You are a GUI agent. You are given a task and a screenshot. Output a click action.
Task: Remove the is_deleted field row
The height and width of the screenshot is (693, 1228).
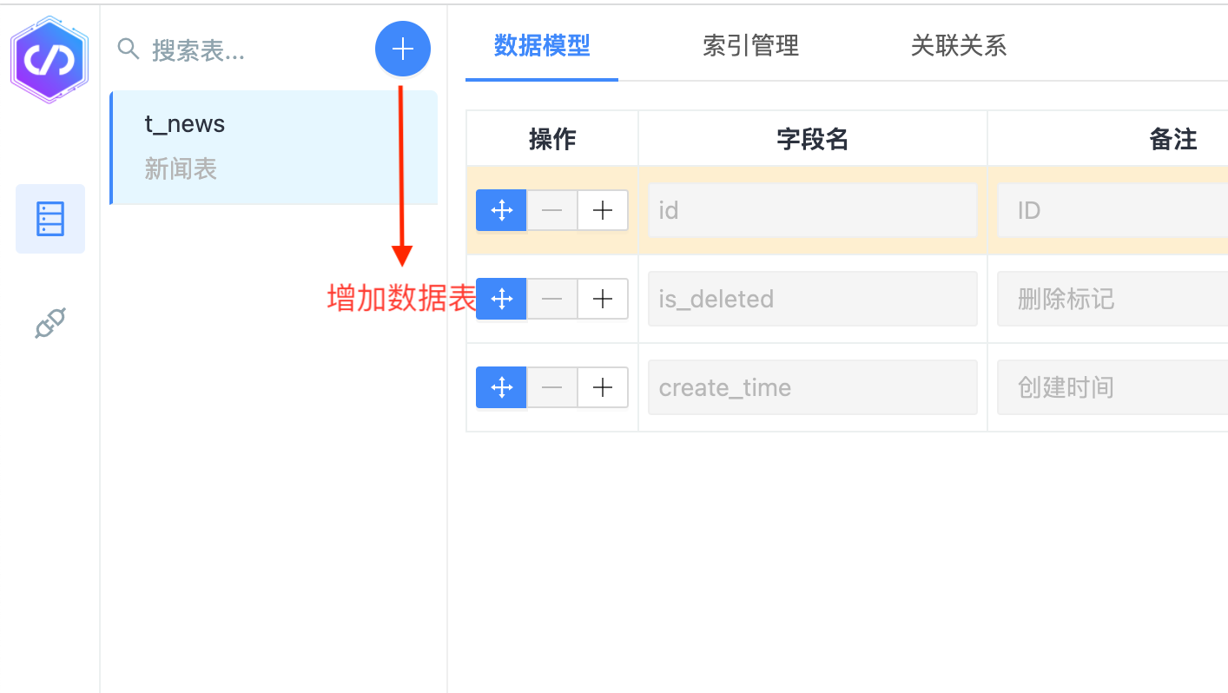[x=552, y=299]
